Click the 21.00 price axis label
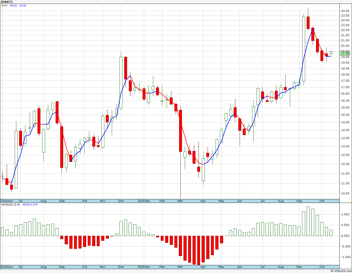 [x=345, y=40]
